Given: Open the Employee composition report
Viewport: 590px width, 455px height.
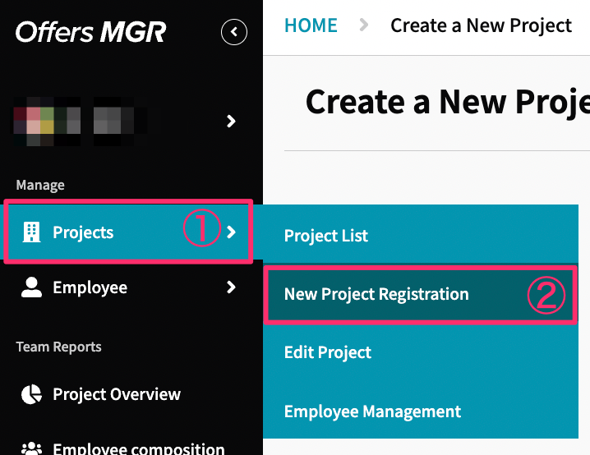Looking at the screenshot, I should coord(139,448).
